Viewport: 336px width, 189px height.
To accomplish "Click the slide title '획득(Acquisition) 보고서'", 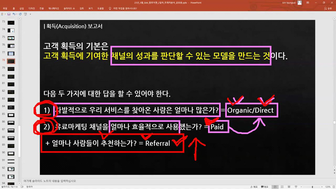I will click(74, 26).
